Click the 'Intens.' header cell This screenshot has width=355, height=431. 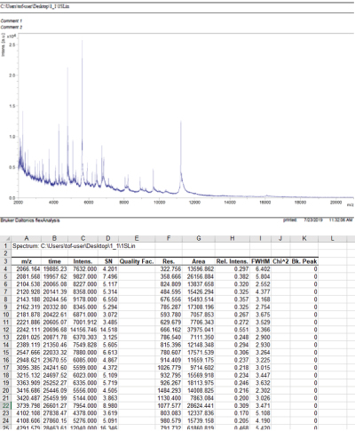coord(83,261)
